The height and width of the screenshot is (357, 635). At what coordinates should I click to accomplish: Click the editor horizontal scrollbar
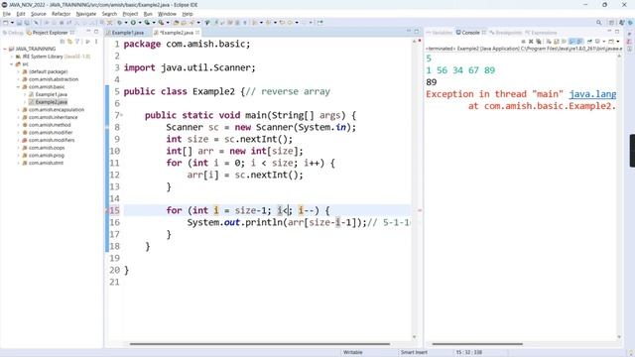(260, 344)
